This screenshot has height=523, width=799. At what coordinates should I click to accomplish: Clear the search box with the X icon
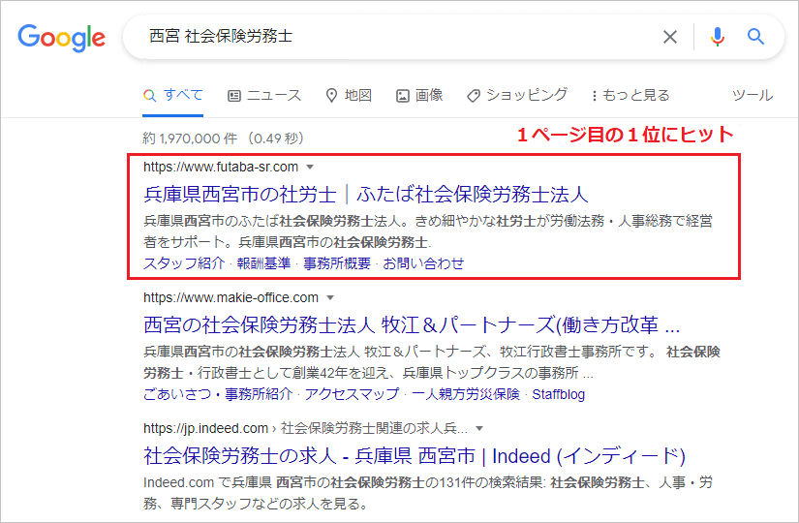click(669, 37)
